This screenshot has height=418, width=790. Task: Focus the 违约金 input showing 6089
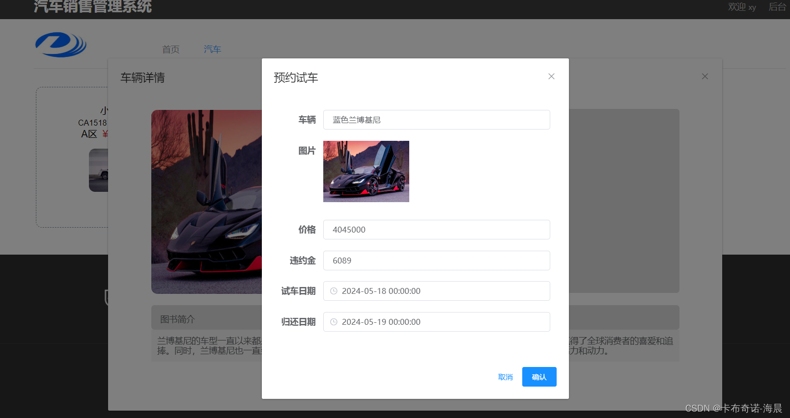[x=436, y=261]
